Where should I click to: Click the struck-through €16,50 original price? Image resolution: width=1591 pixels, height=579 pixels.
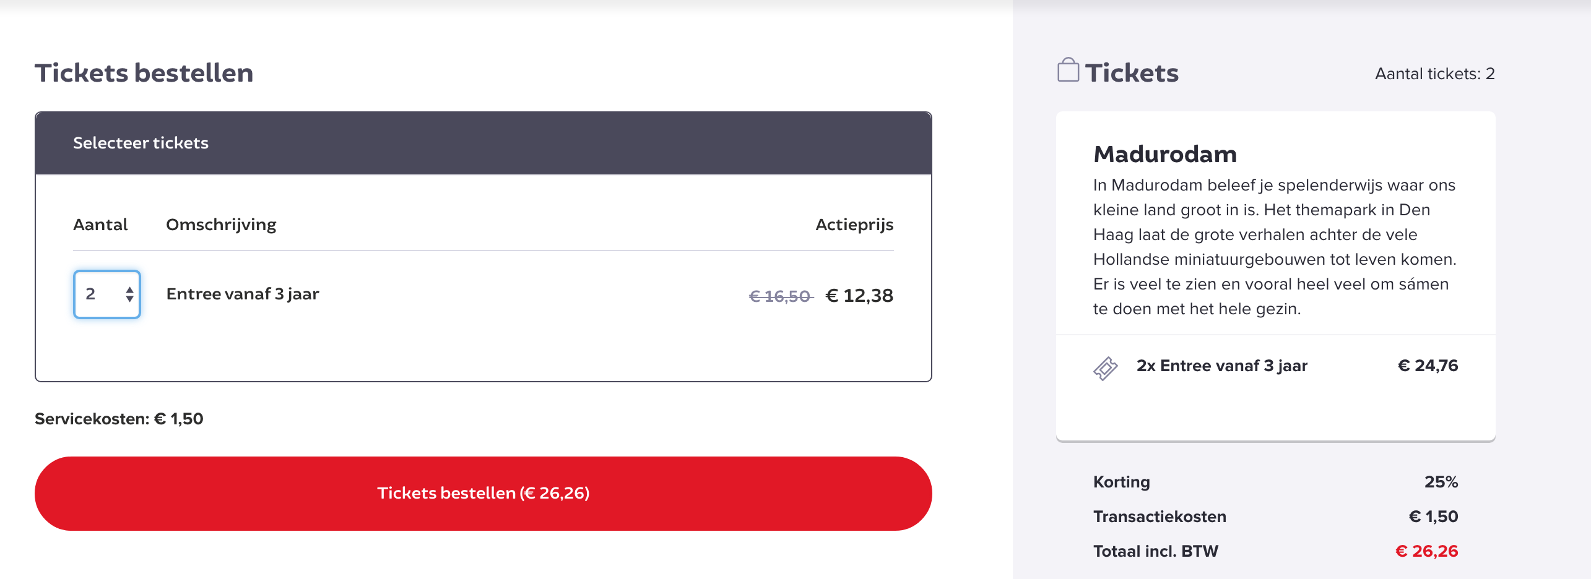click(779, 296)
